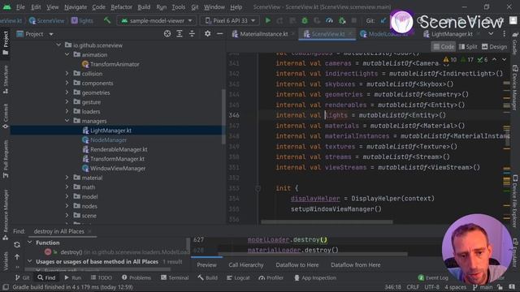The image size is (520, 292).
Task: Open the Git tool window at bottom
Action: point(23,277)
